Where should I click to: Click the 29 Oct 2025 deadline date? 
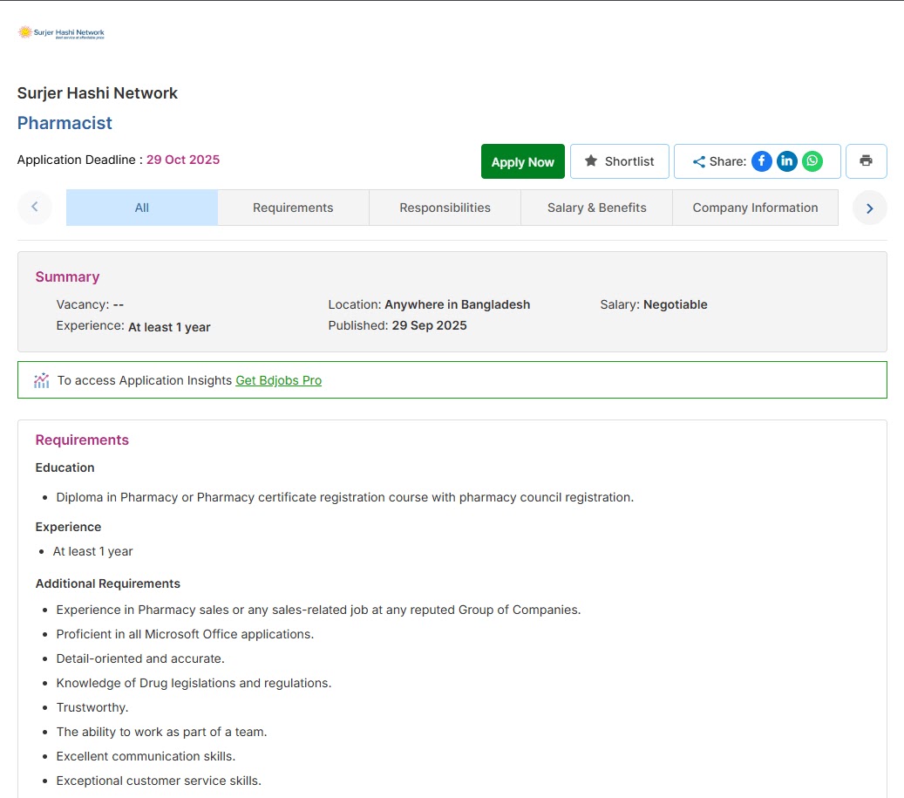coord(183,160)
